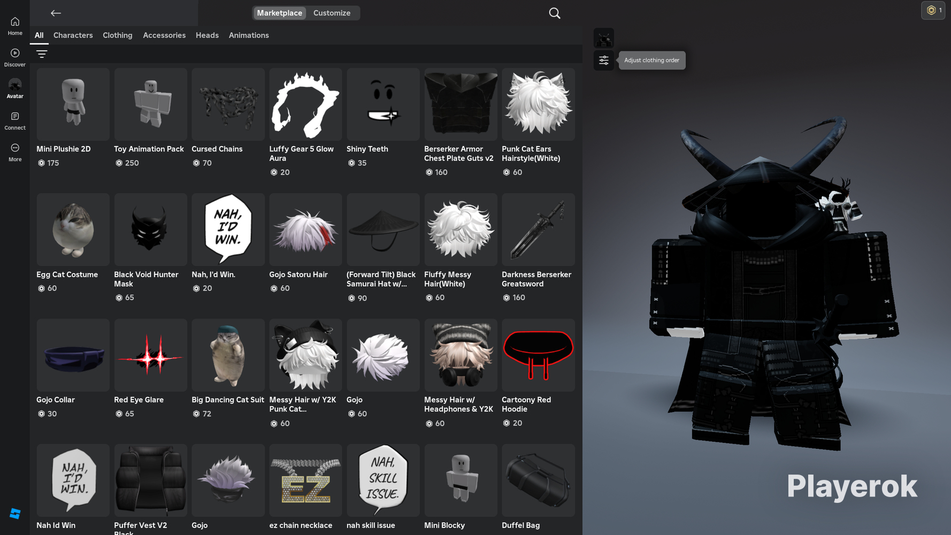Viewport: 951px width, 535px height.
Task: Open the Red Eye Glare item
Action: click(x=151, y=355)
